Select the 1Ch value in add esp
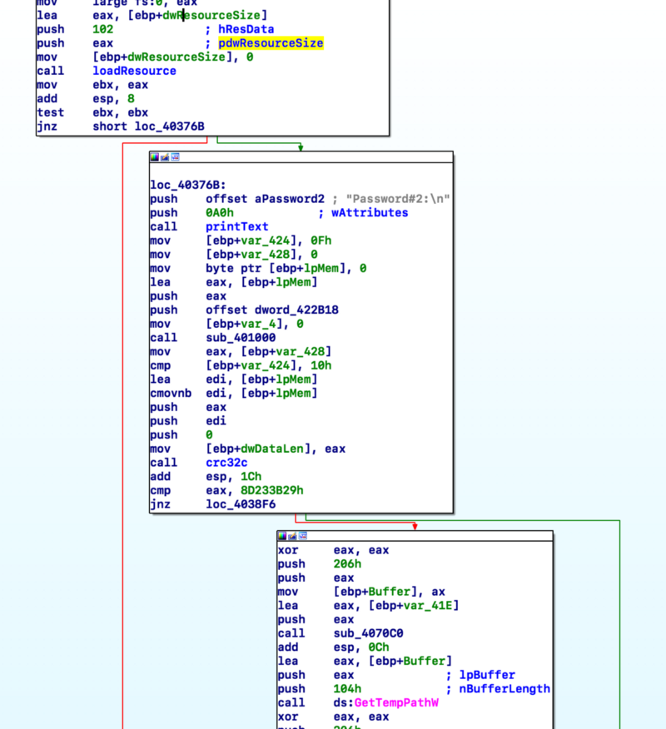 pyautogui.click(x=251, y=477)
